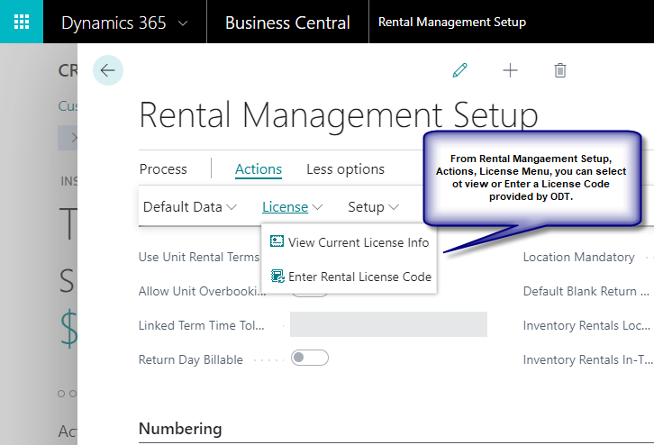Click the Inventory Rentals In-T... label

[587, 359]
